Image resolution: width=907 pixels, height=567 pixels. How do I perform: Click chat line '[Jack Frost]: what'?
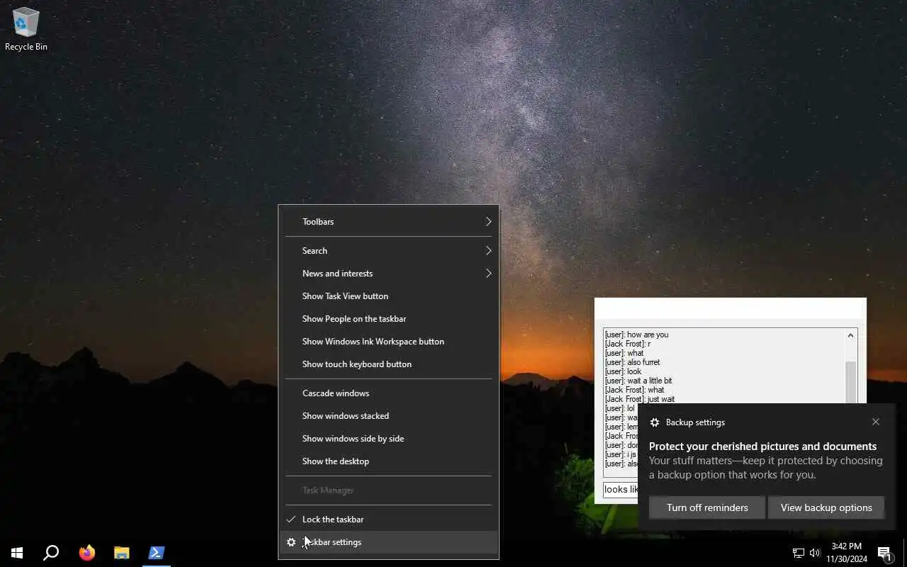[x=635, y=390]
